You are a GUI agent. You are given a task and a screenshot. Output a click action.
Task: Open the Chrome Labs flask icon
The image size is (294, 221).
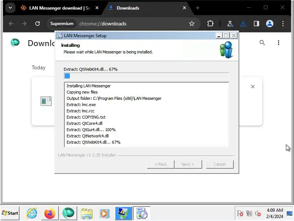[230, 24]
